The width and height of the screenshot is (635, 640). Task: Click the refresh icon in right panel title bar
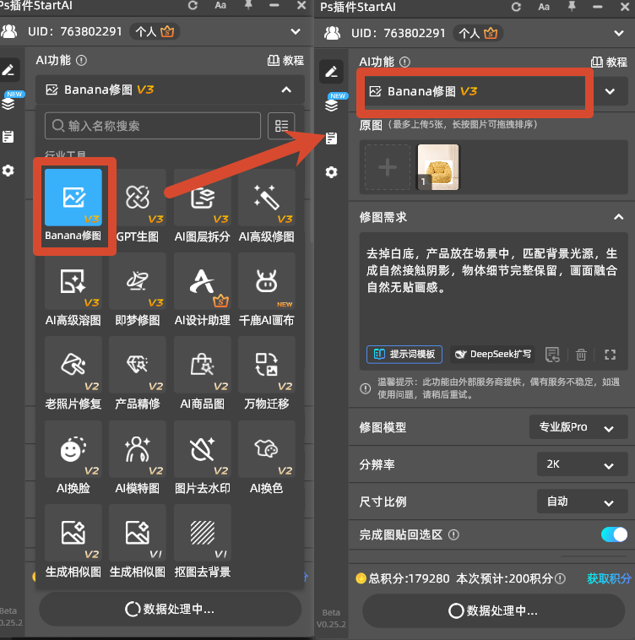[x=516, y=7]
